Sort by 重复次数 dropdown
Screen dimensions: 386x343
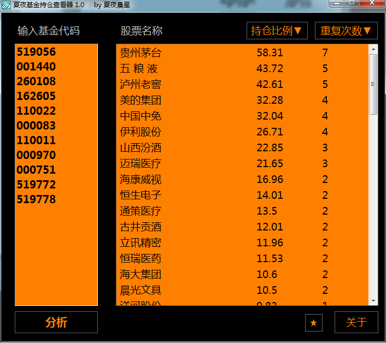pos(346,31)
